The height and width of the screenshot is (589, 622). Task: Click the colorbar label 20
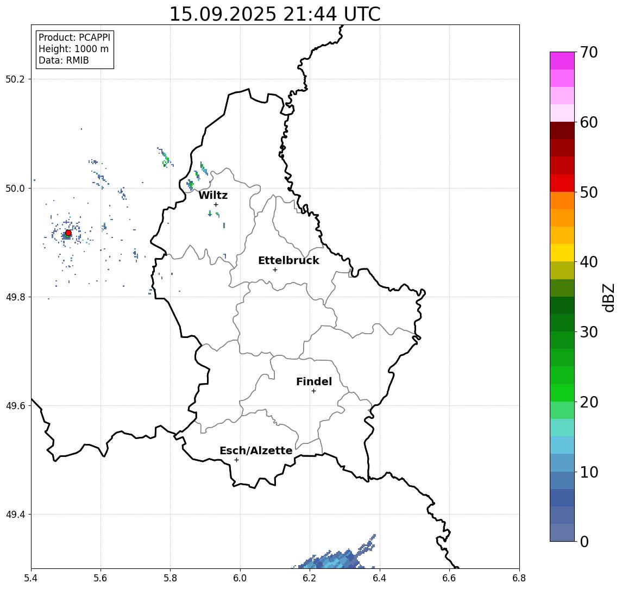(x=589, y=402)
